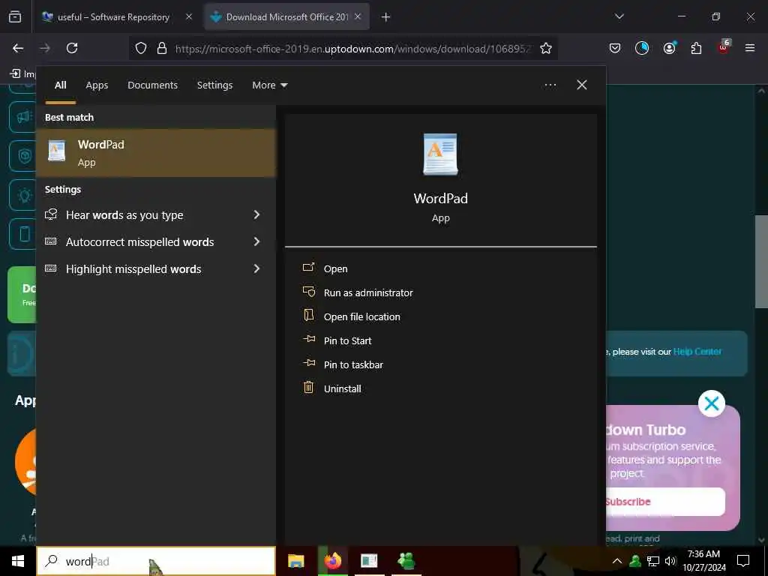Open the More filter dropdown
This screenshot has height=576, width=768.
click(x=269, y=85)
